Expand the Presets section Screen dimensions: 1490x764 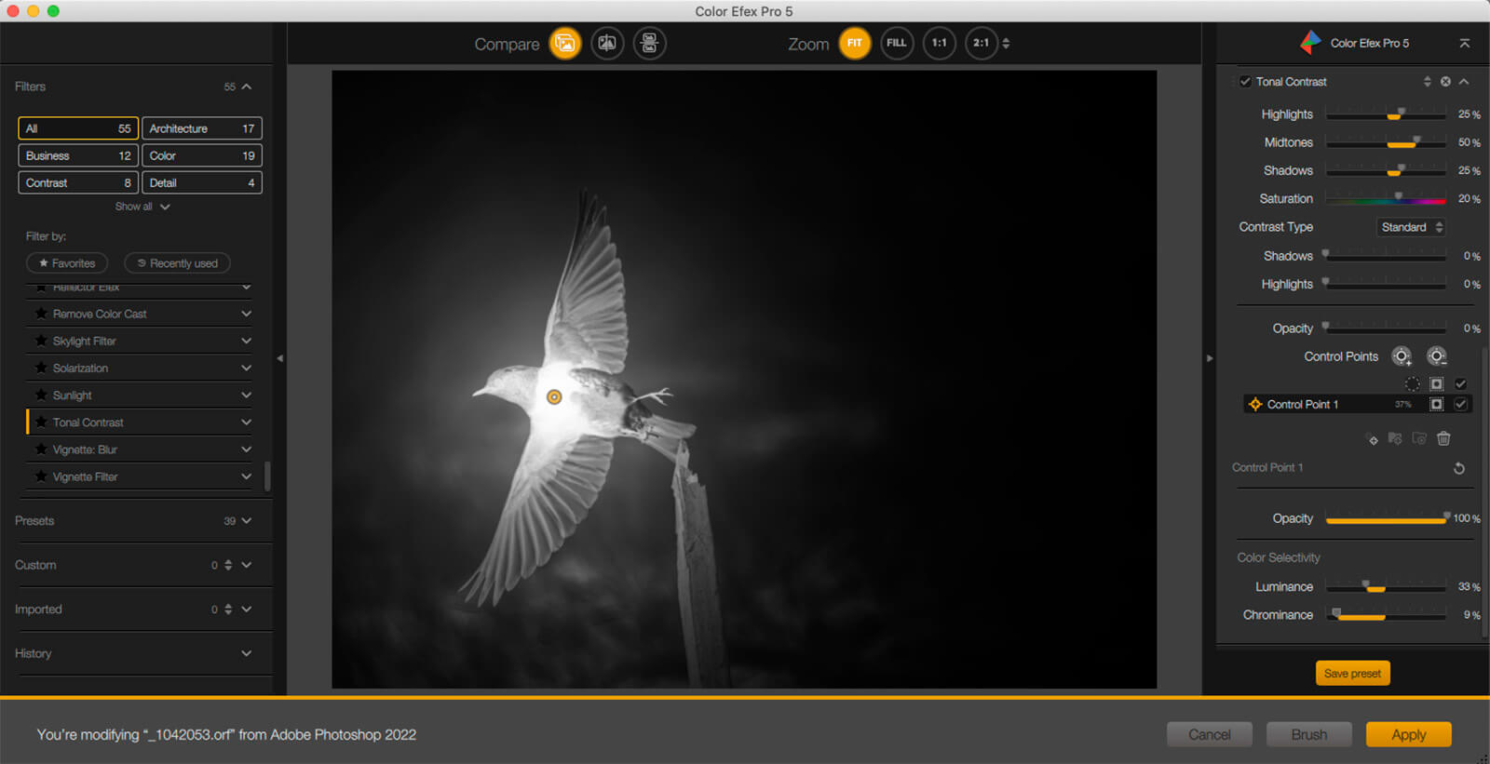[x=246, y=521]
